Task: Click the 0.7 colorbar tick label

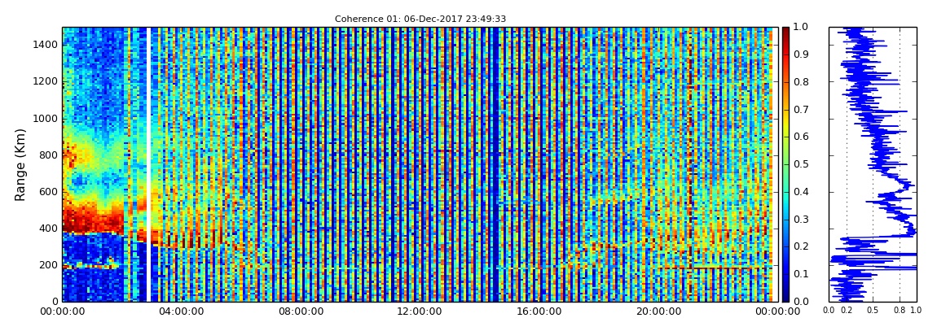Action: pos(800,110)
